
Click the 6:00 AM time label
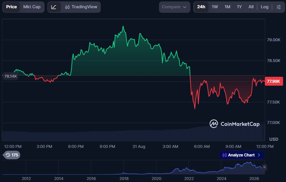pyautogui.click(x=202, y=146)
